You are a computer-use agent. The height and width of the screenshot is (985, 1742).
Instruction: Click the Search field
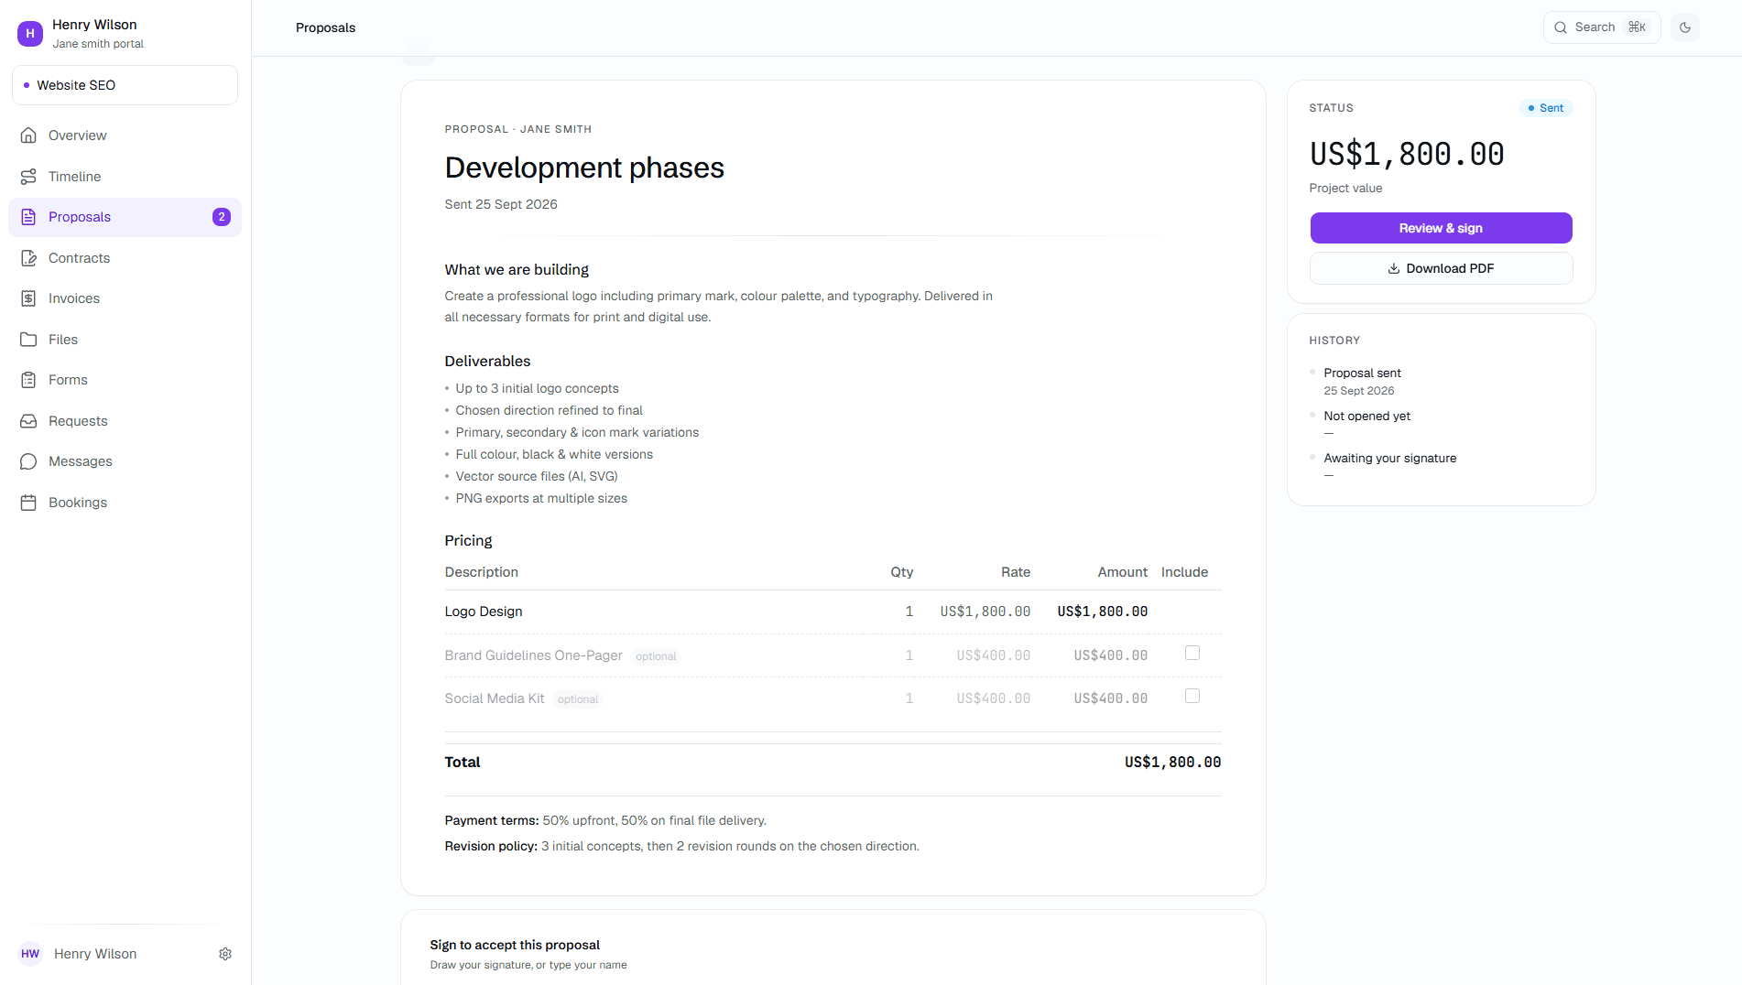pos(1601,27)
